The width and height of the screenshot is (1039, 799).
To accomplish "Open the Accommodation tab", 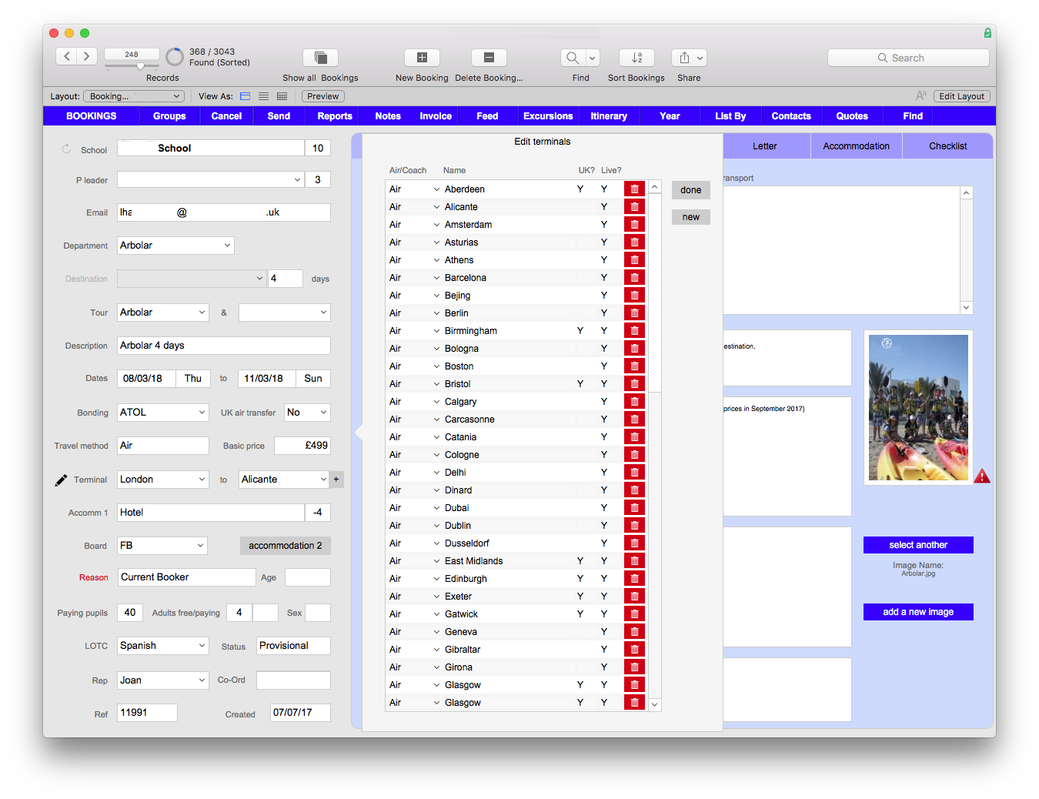I will 856,145.
